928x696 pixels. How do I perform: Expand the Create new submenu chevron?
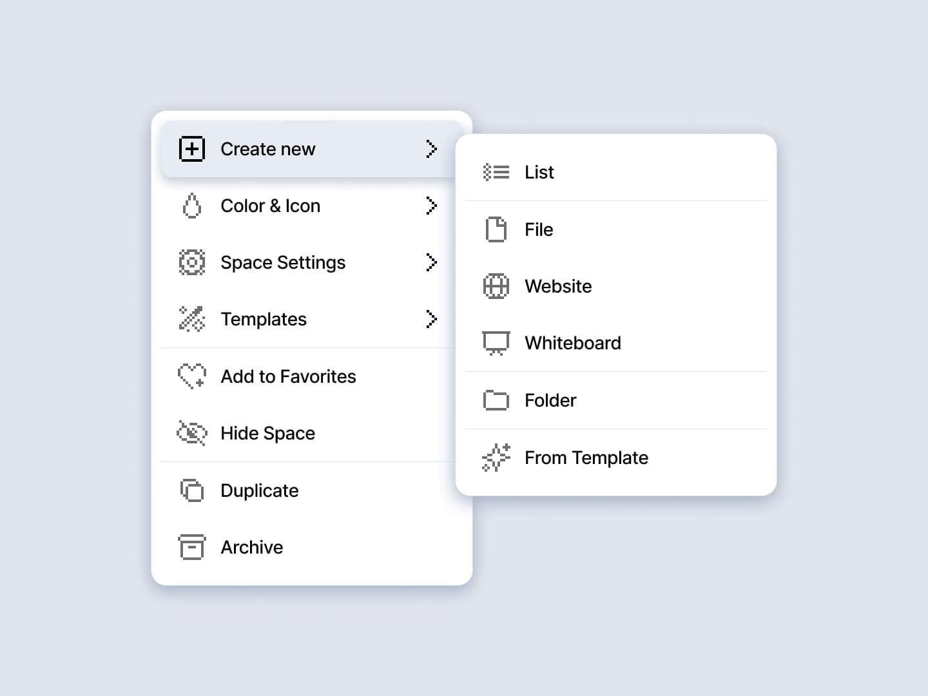pyautogui.click(x=432, y=149)
